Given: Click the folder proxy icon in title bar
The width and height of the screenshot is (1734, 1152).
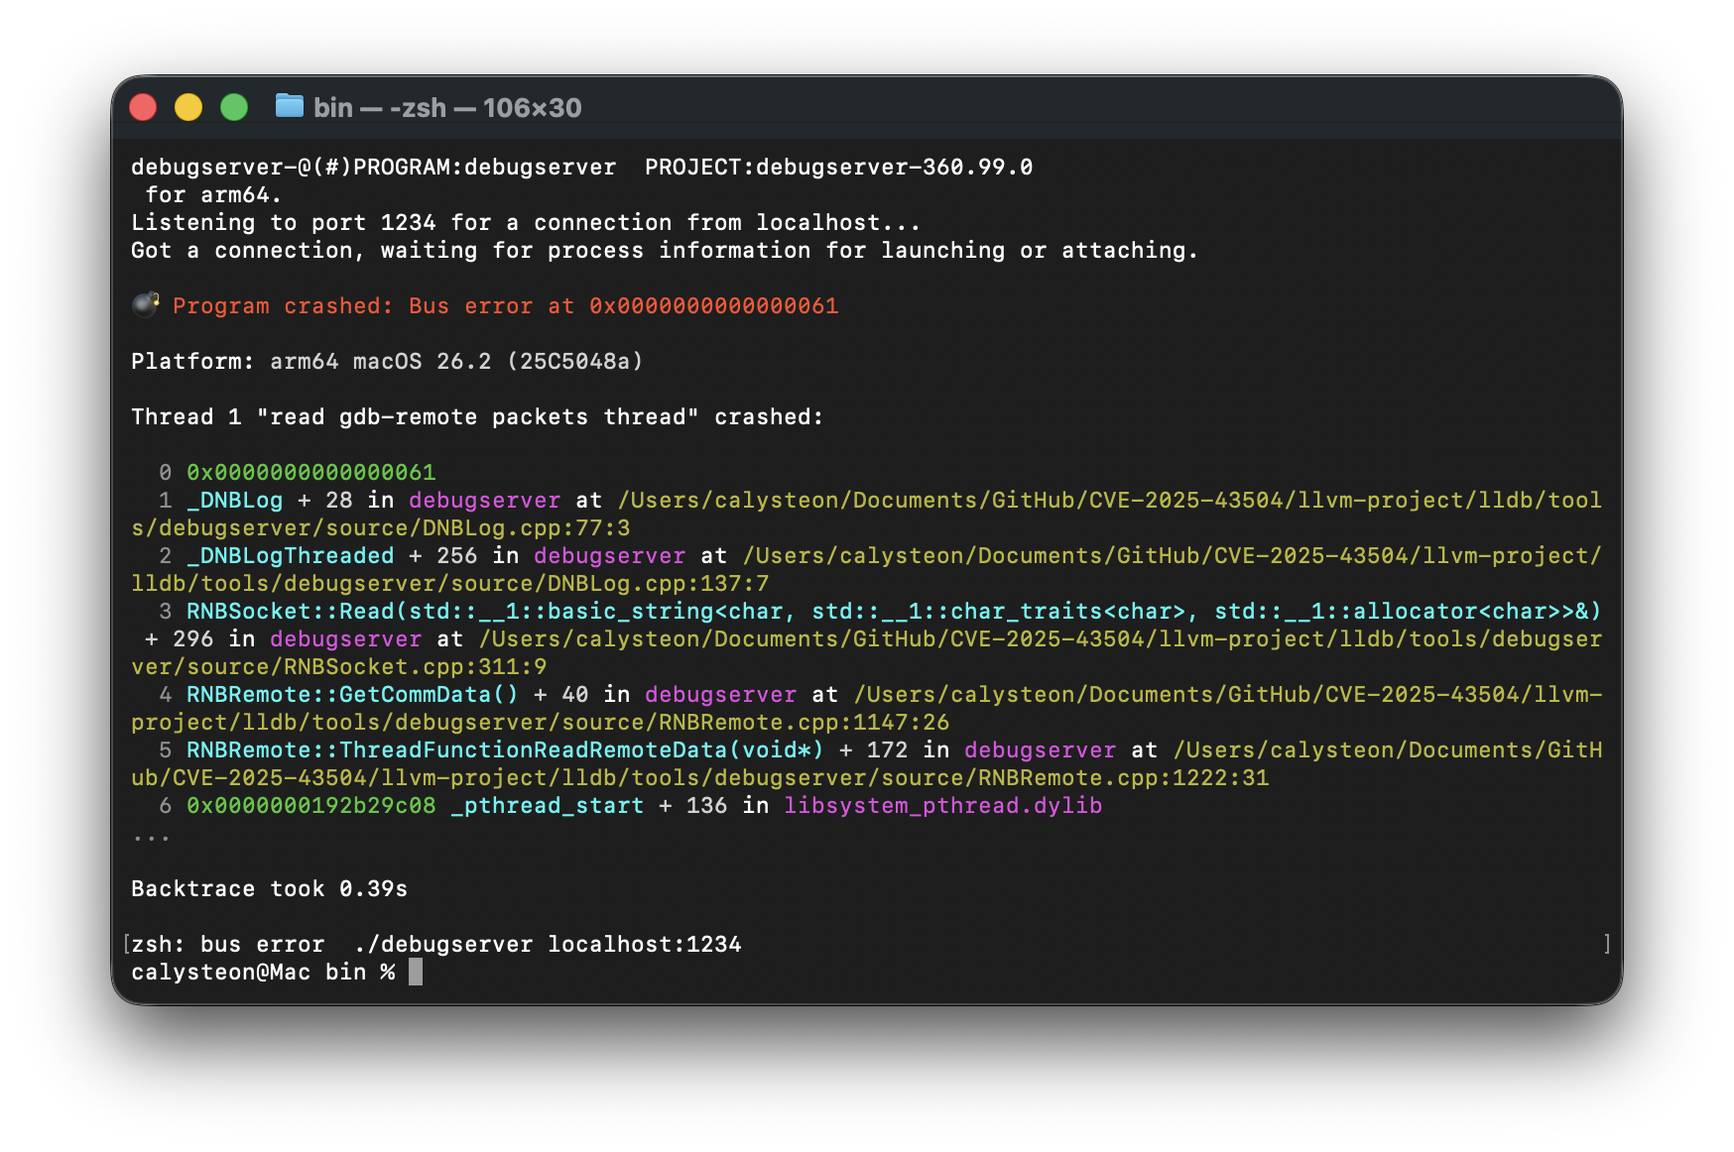Looking at the screenshot, I should 289,106.
